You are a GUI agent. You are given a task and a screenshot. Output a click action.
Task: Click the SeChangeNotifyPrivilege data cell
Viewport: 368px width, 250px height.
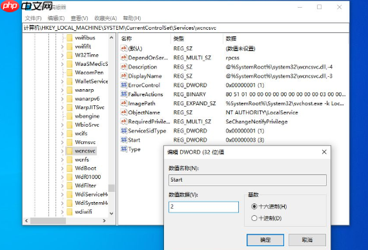point(256,121)
